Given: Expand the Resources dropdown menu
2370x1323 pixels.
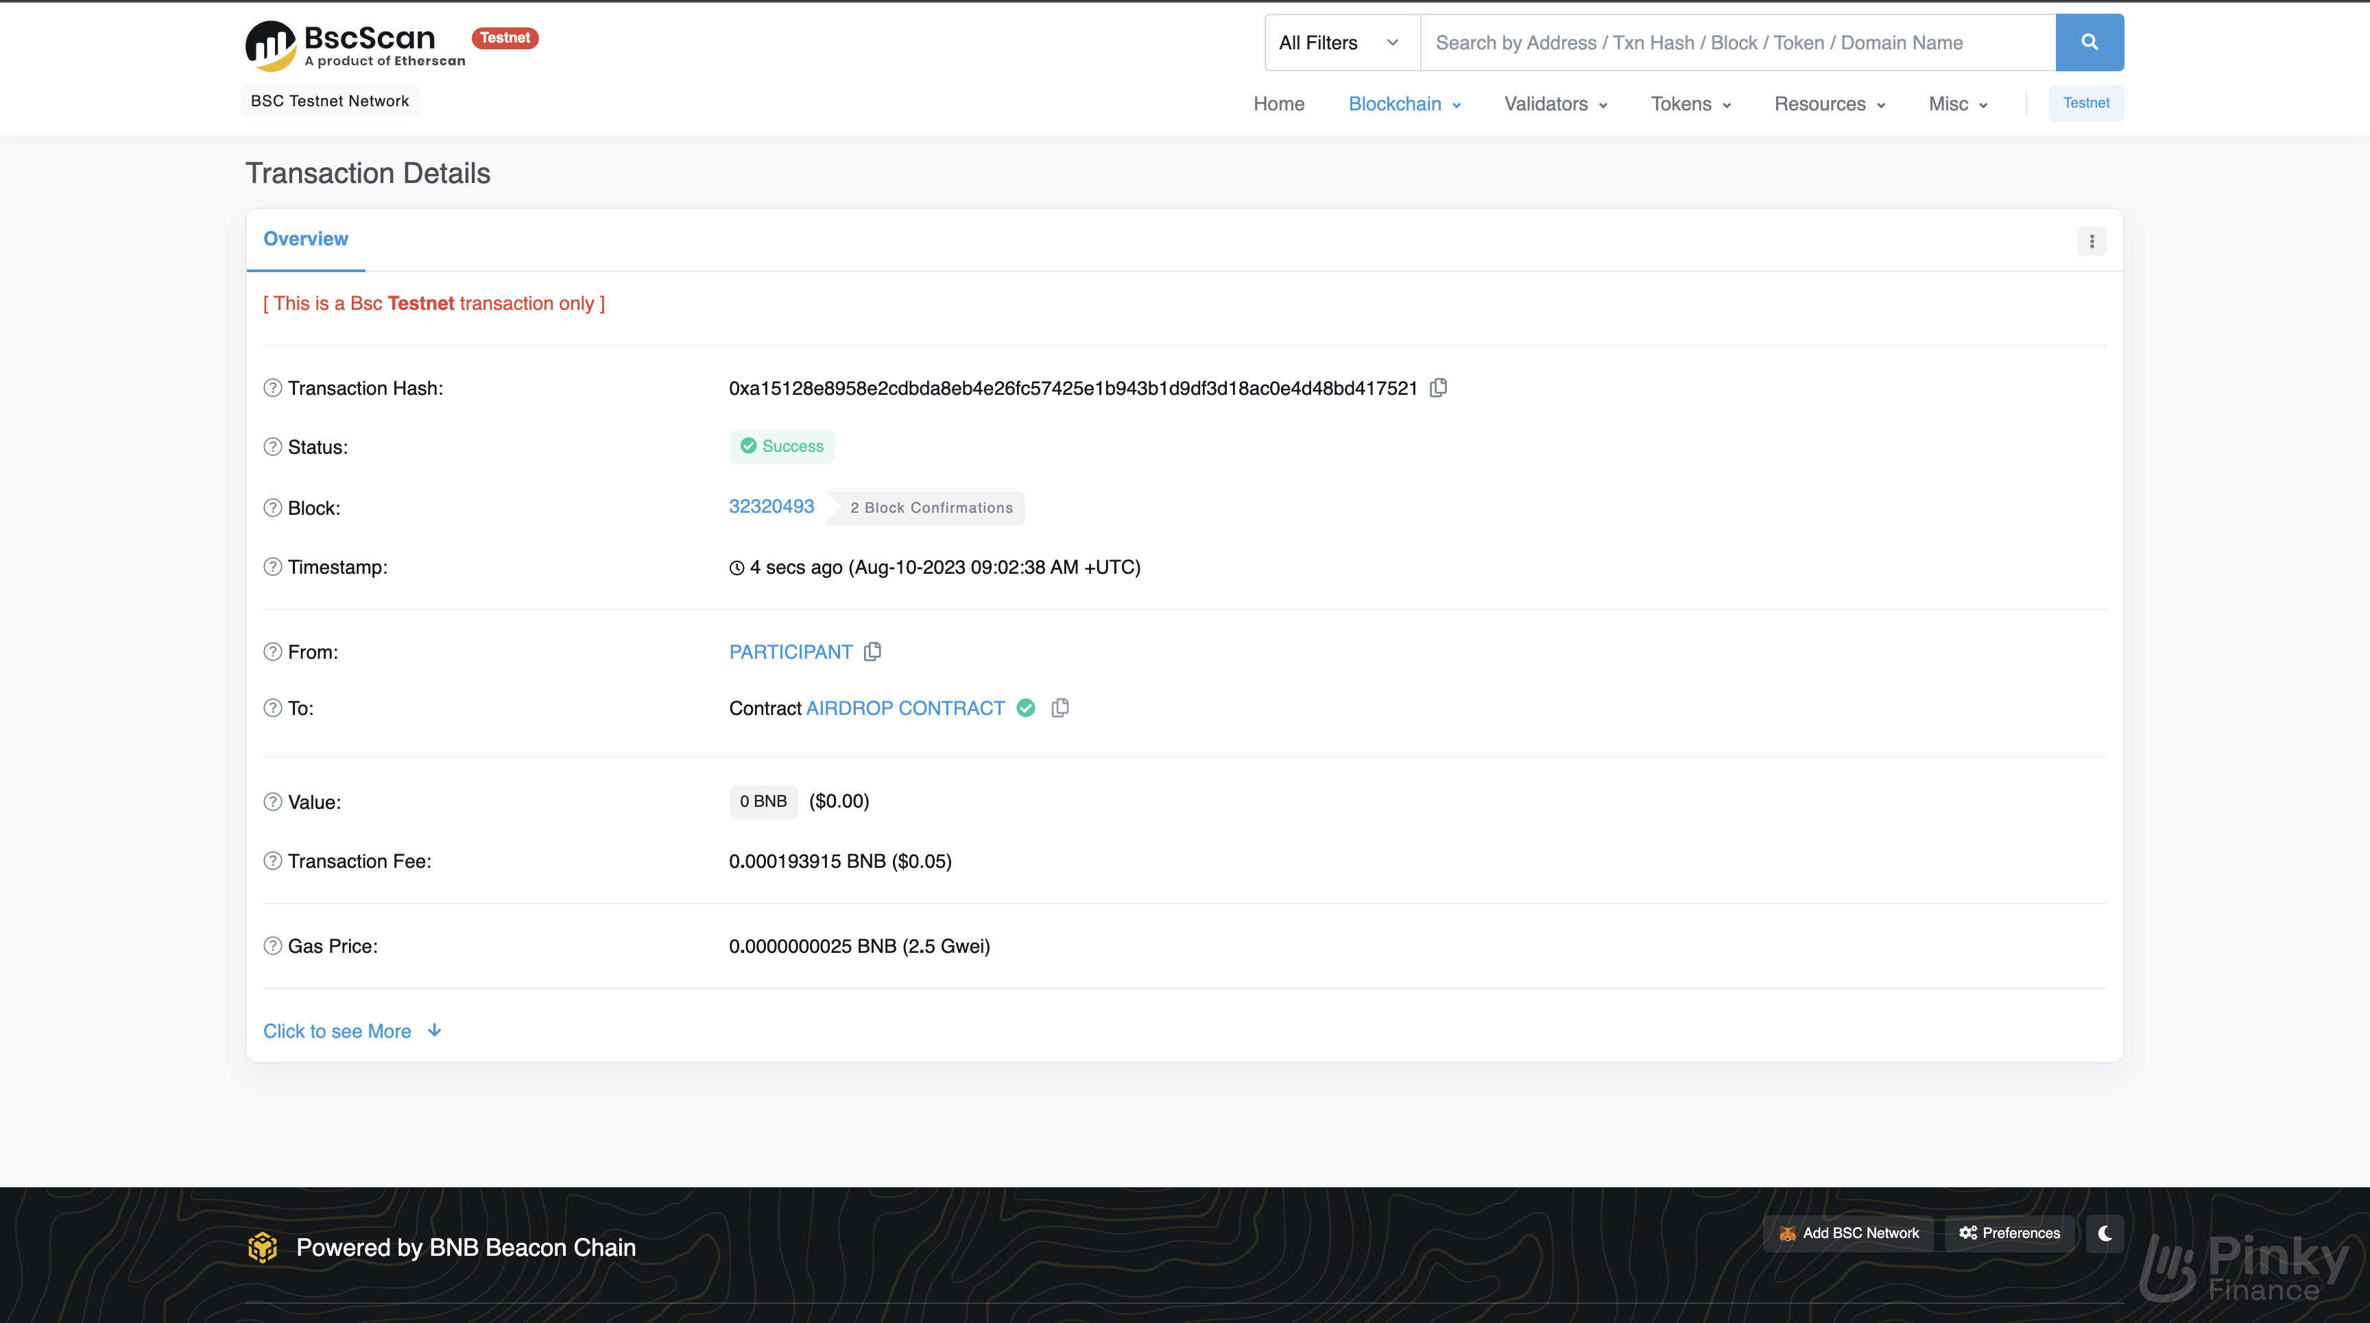Looking at the screenshot, I should coord(1826,104).
